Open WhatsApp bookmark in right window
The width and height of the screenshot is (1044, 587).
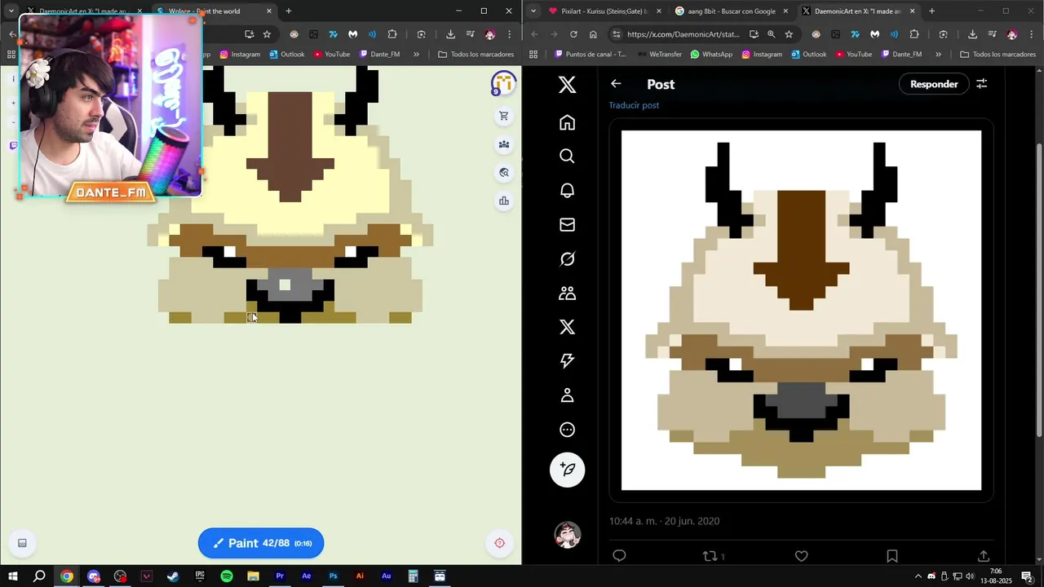point(710,55)
